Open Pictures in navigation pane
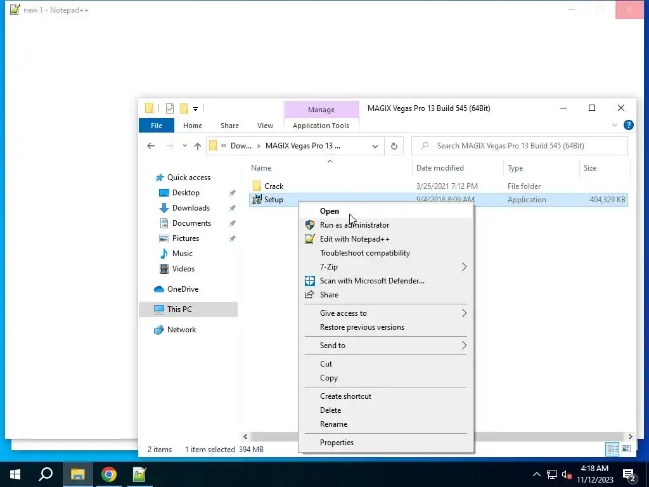The height and width of the screenshot is (487, 649). point(186,238)
